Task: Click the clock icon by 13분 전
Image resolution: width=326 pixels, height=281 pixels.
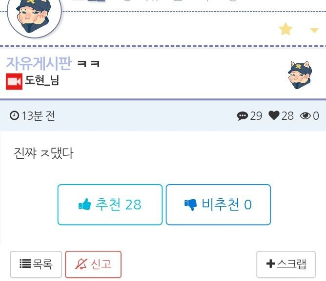Action: tap(14, 115)
